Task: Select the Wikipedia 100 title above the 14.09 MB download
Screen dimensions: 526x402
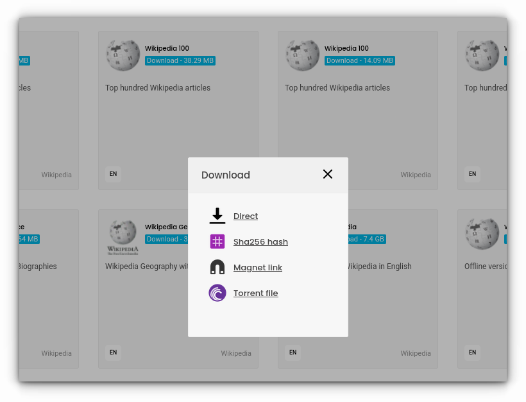Action: 346,48
